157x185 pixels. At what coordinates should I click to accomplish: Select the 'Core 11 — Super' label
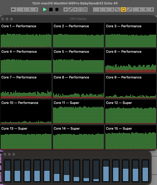66,103
